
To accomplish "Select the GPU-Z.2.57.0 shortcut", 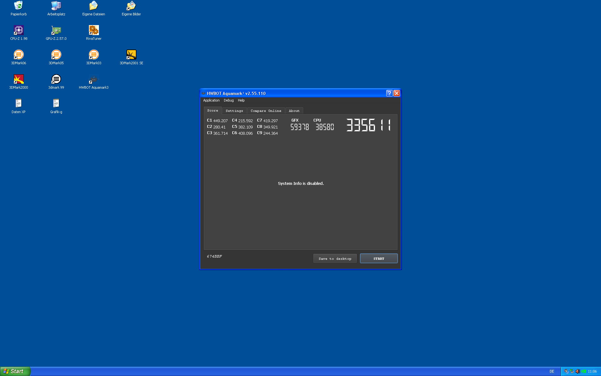I will (56, 33).
